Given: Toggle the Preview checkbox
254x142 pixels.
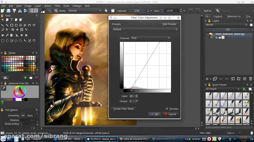Looking at the screenshot, I should [x=167, y=109].
